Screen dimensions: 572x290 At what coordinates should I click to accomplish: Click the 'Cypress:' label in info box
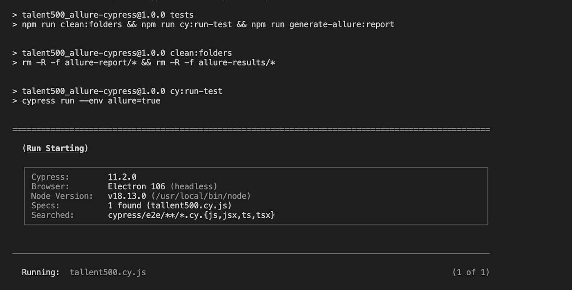tap(50, 177)
